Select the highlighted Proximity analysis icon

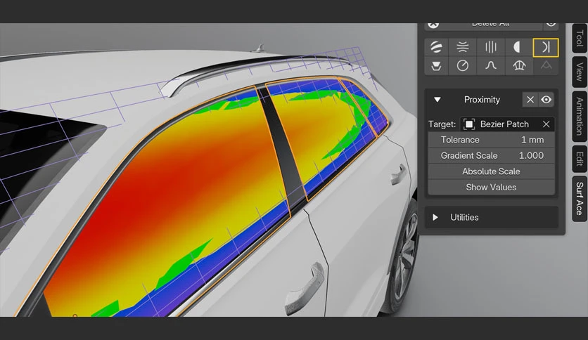[x=546, y=48]
